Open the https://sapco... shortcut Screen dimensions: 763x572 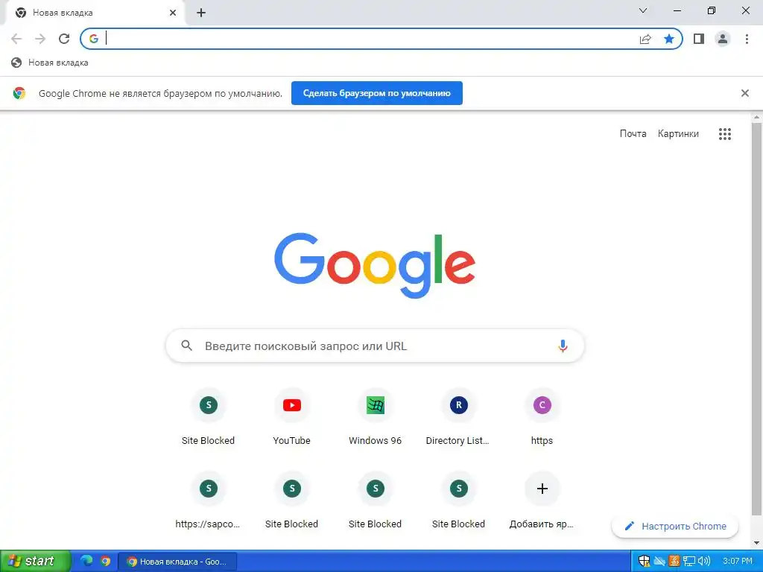[x=209, y=501]
